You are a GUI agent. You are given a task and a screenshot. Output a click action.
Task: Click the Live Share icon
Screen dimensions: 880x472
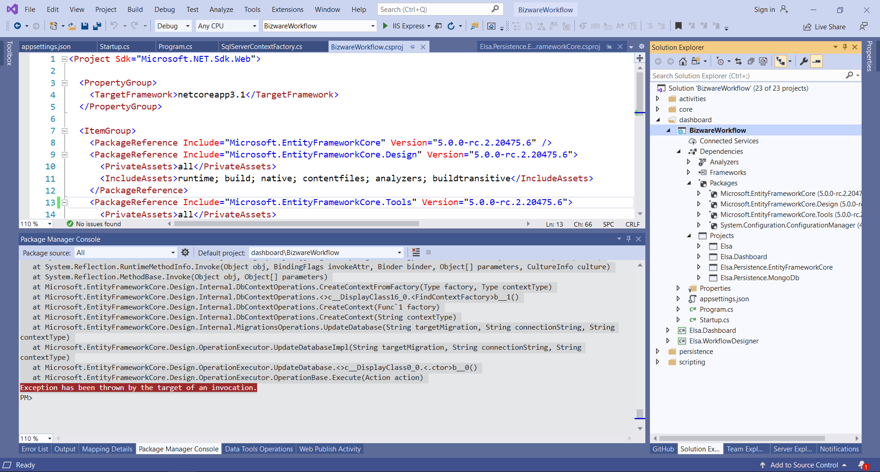point(807,27)
